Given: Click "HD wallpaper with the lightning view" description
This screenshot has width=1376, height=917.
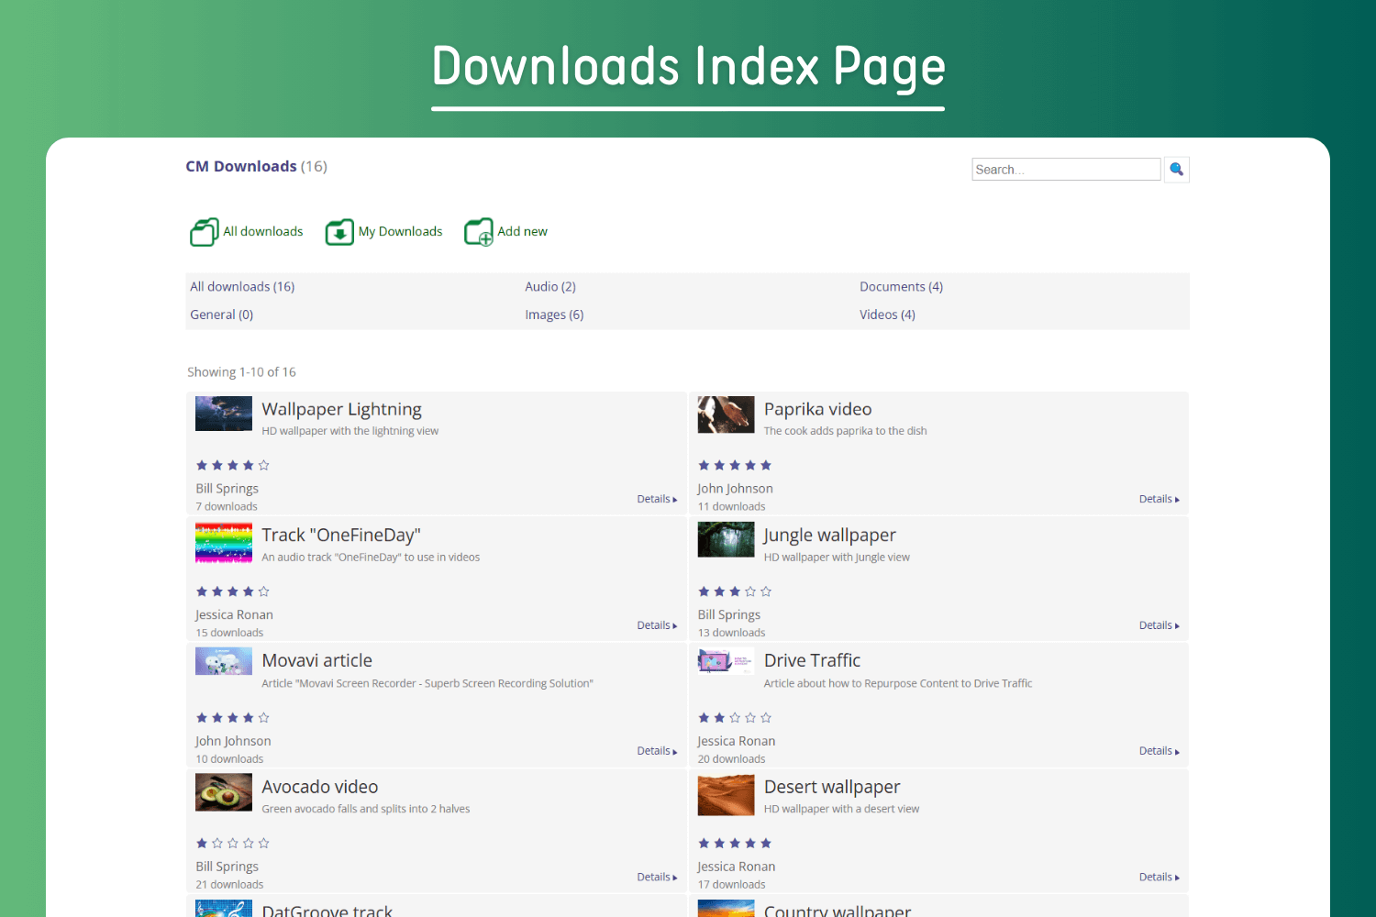Looking at the screenshot, I should tap(350, 431).
